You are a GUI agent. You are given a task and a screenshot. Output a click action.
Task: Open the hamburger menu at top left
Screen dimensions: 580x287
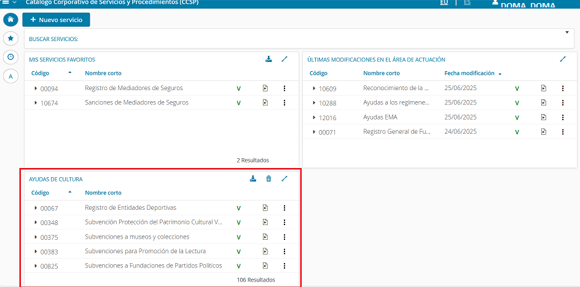click(6, 2)
